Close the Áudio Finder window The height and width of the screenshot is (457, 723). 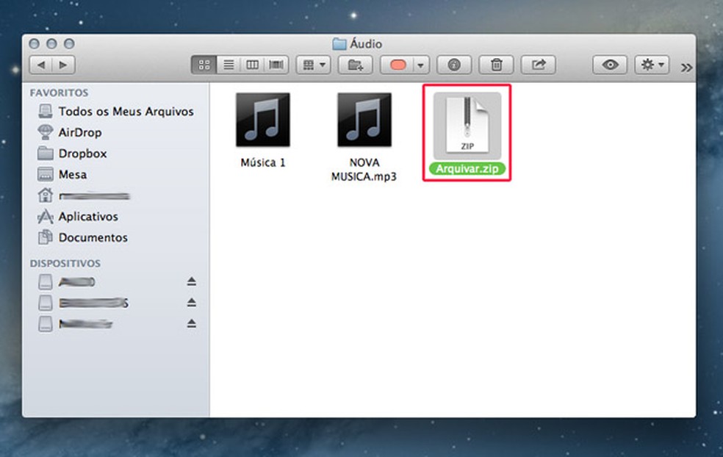34,44
